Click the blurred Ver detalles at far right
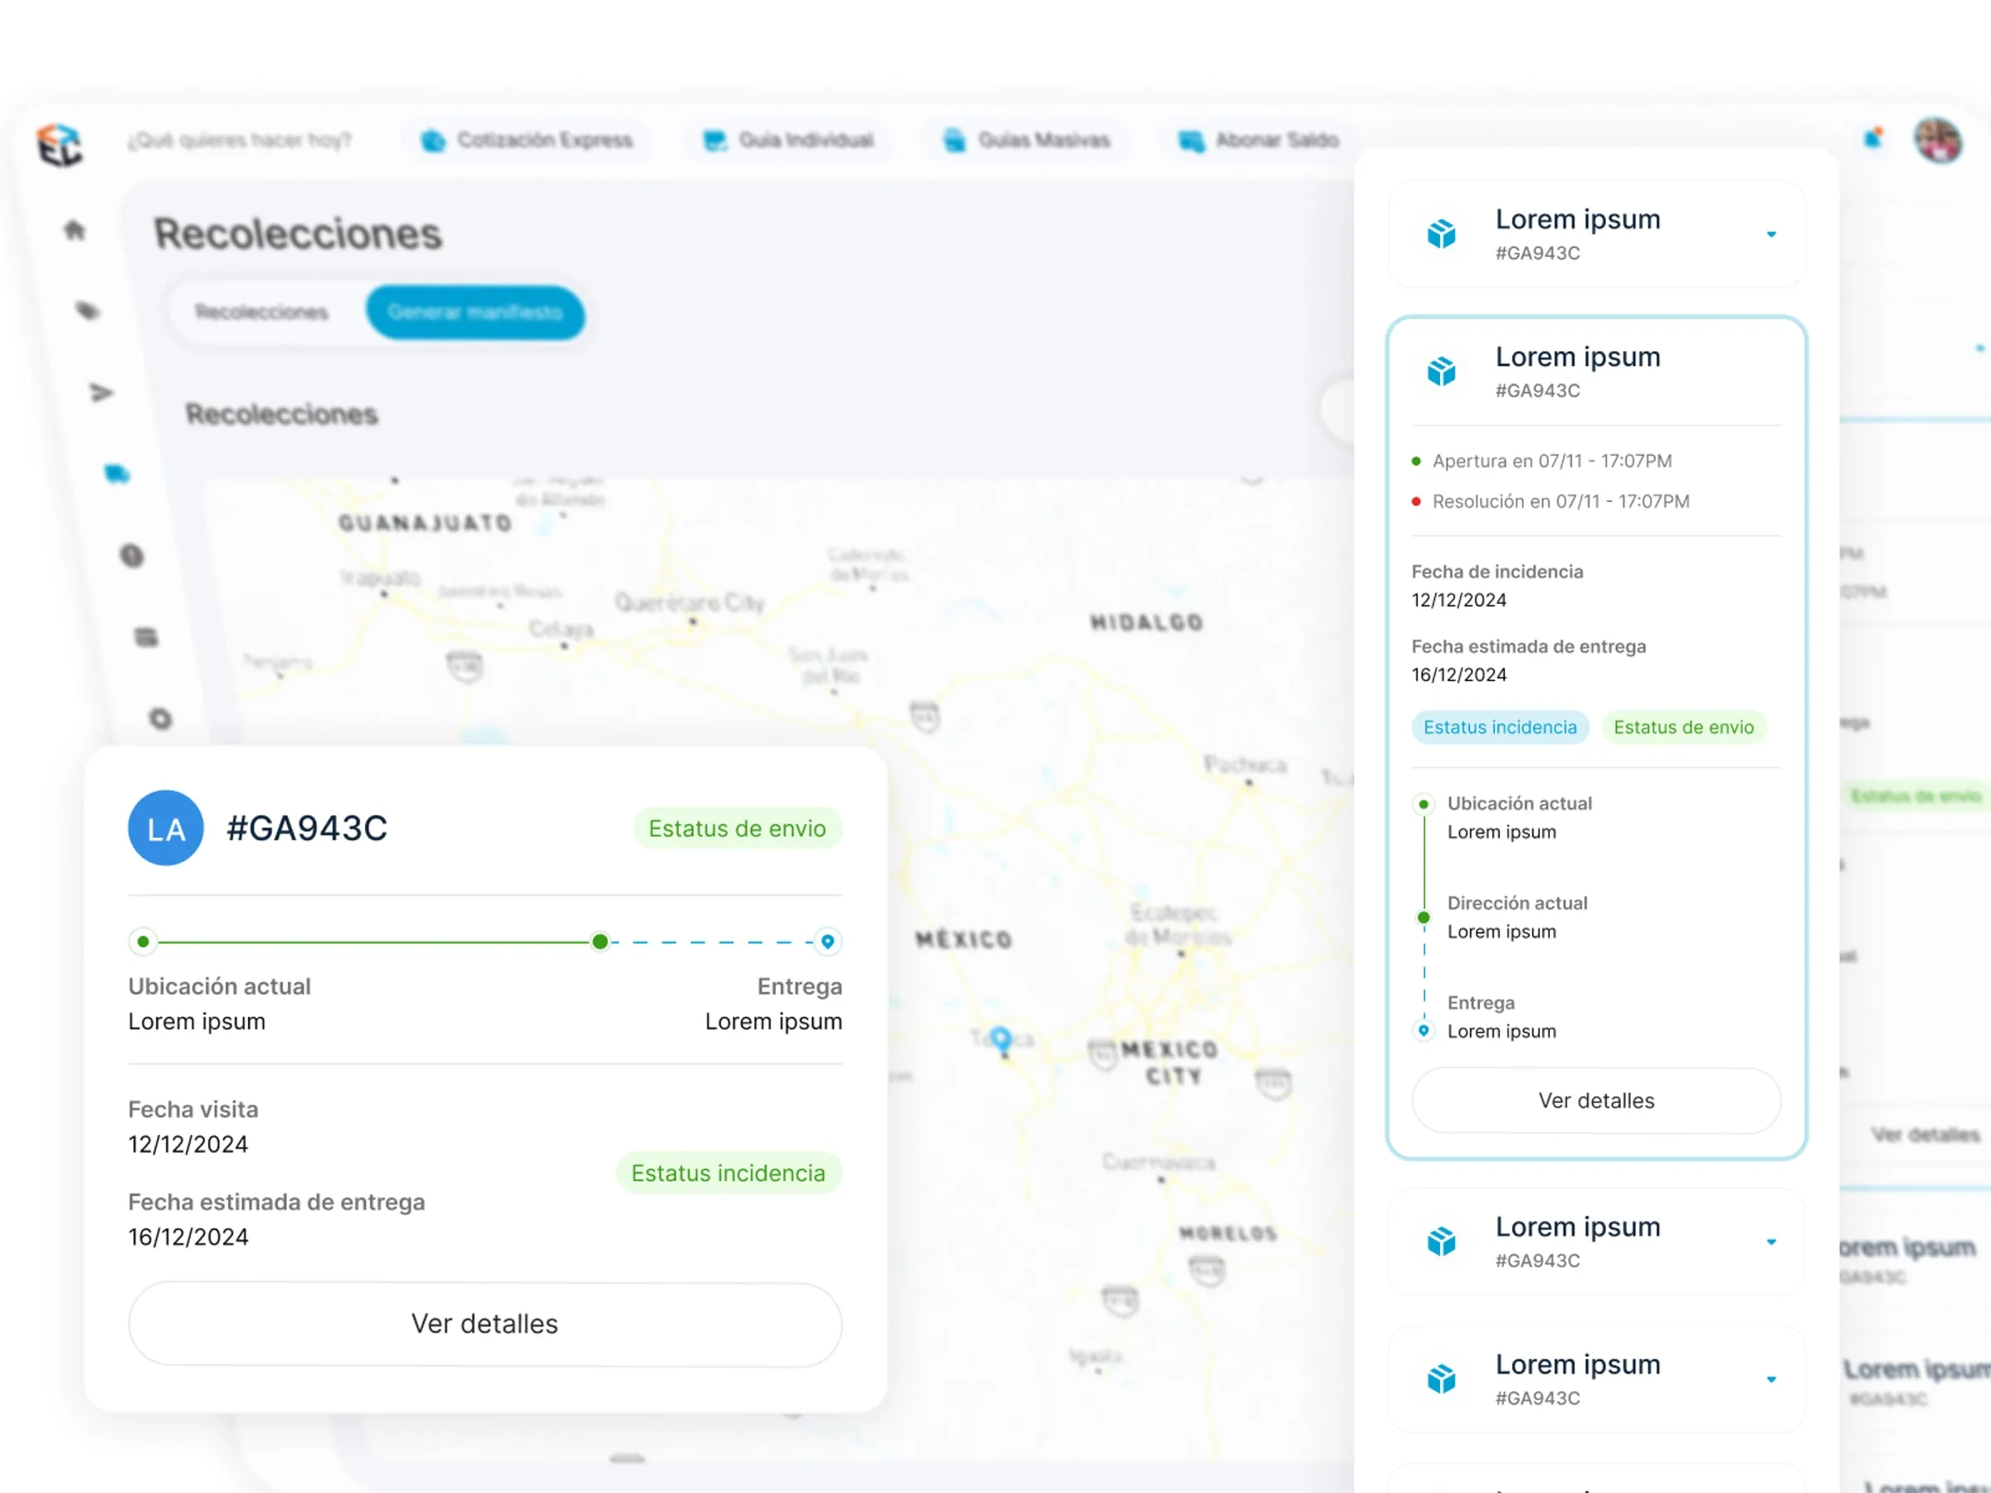1991x1493 pixels. (1925, 1134)
